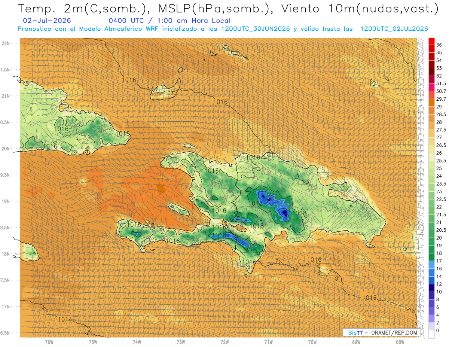Click the legend value '36'

click(x=439, y=45)
